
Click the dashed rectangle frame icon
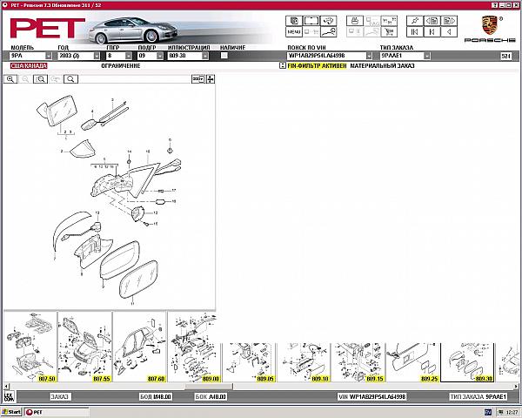(x=311, y=21)
